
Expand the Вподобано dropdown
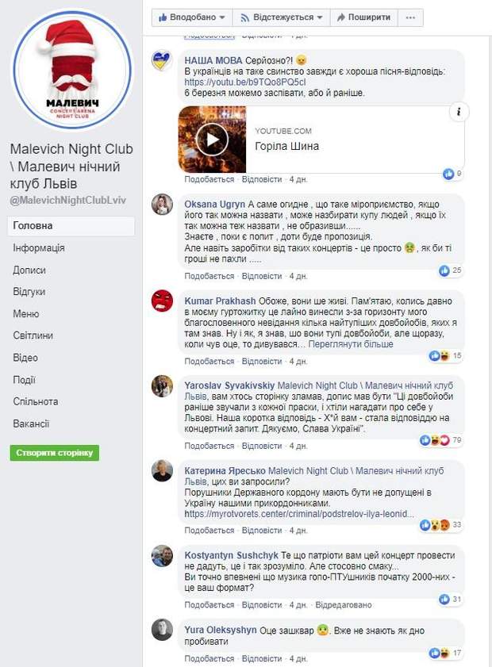point(192,18)
